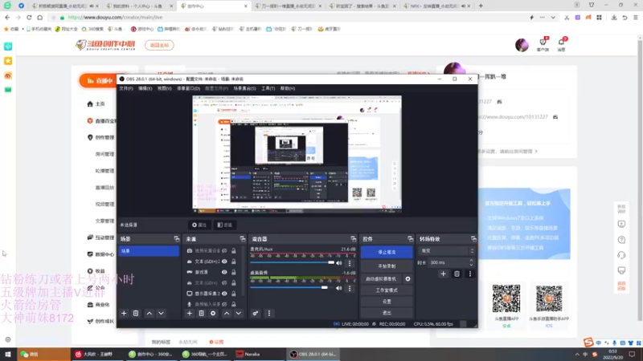Screen dimensions: 643x361
Task: Open the 视图(V) menu in OBS
Action: point(165,88)
